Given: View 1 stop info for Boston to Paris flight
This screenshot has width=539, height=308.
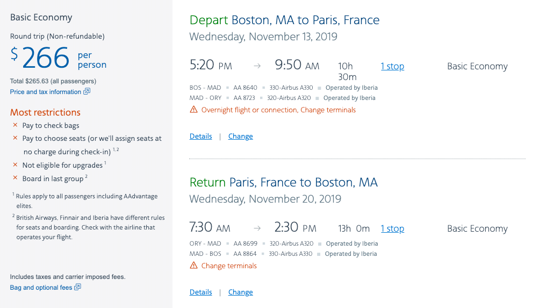Looking at the screenshot, I should (392, 66).
